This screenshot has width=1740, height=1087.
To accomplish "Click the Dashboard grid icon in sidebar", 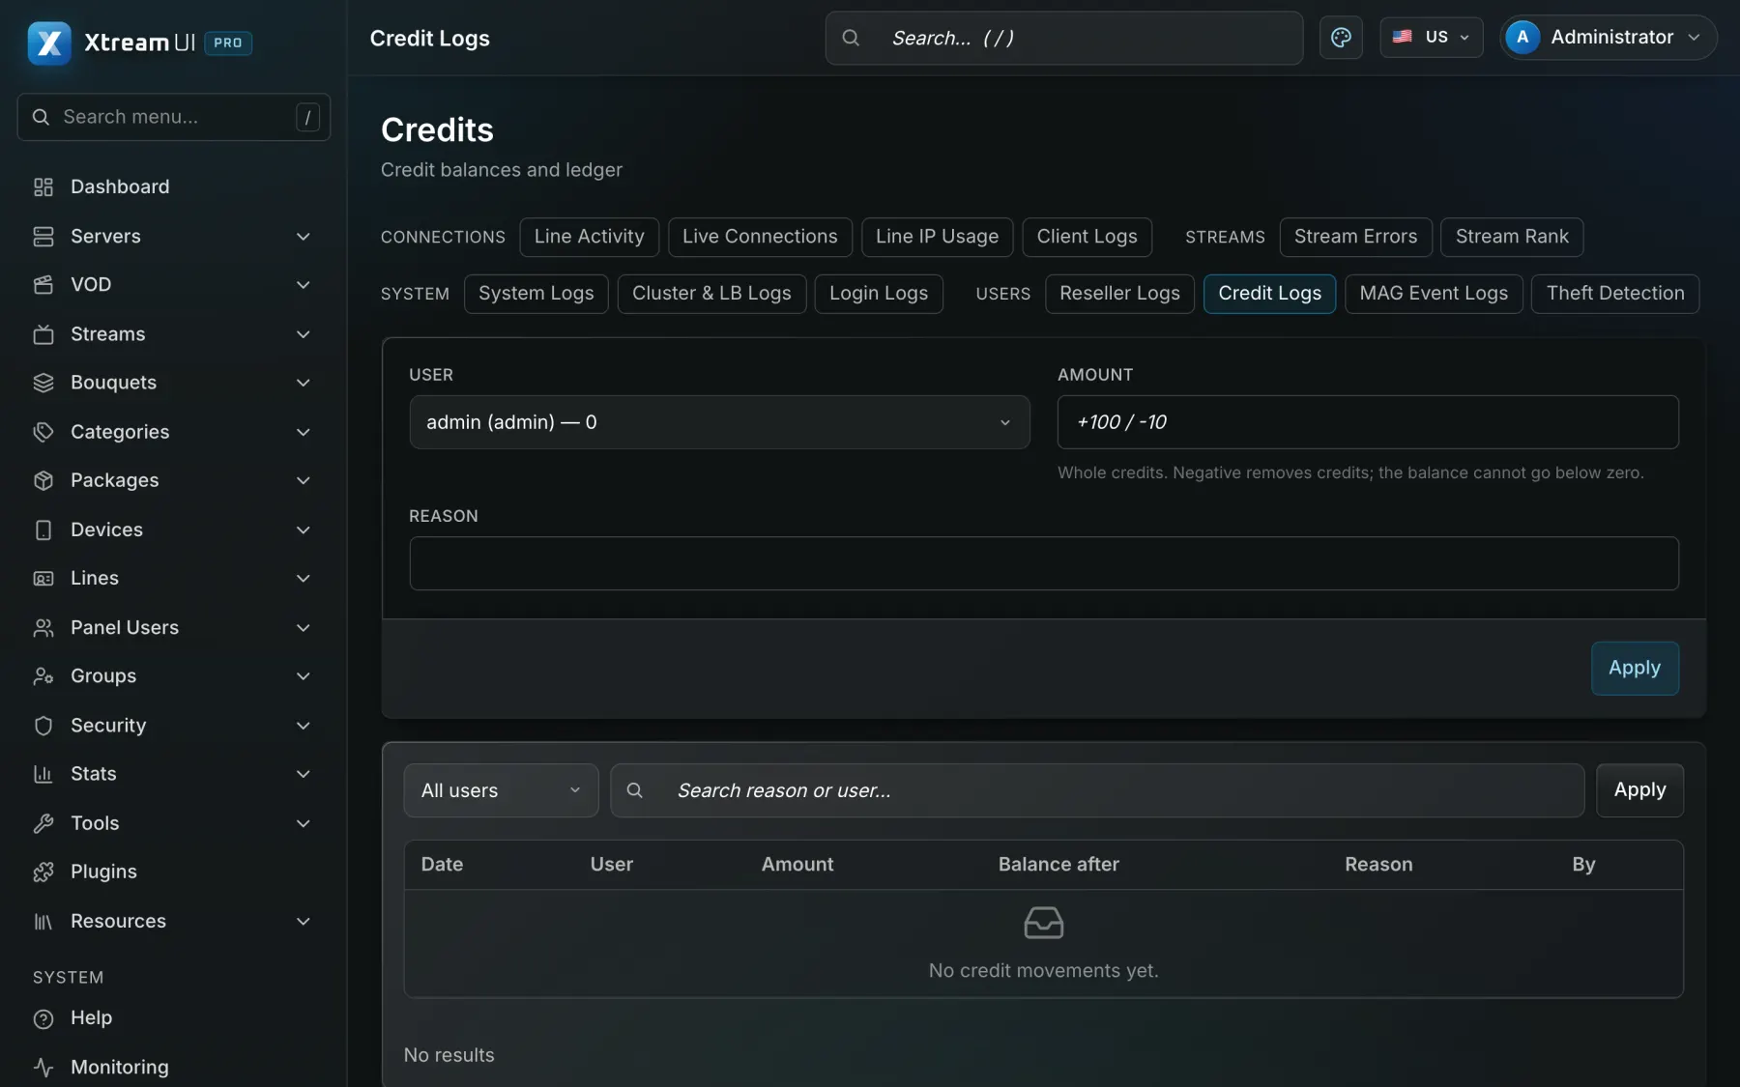I will click(43, 186).
